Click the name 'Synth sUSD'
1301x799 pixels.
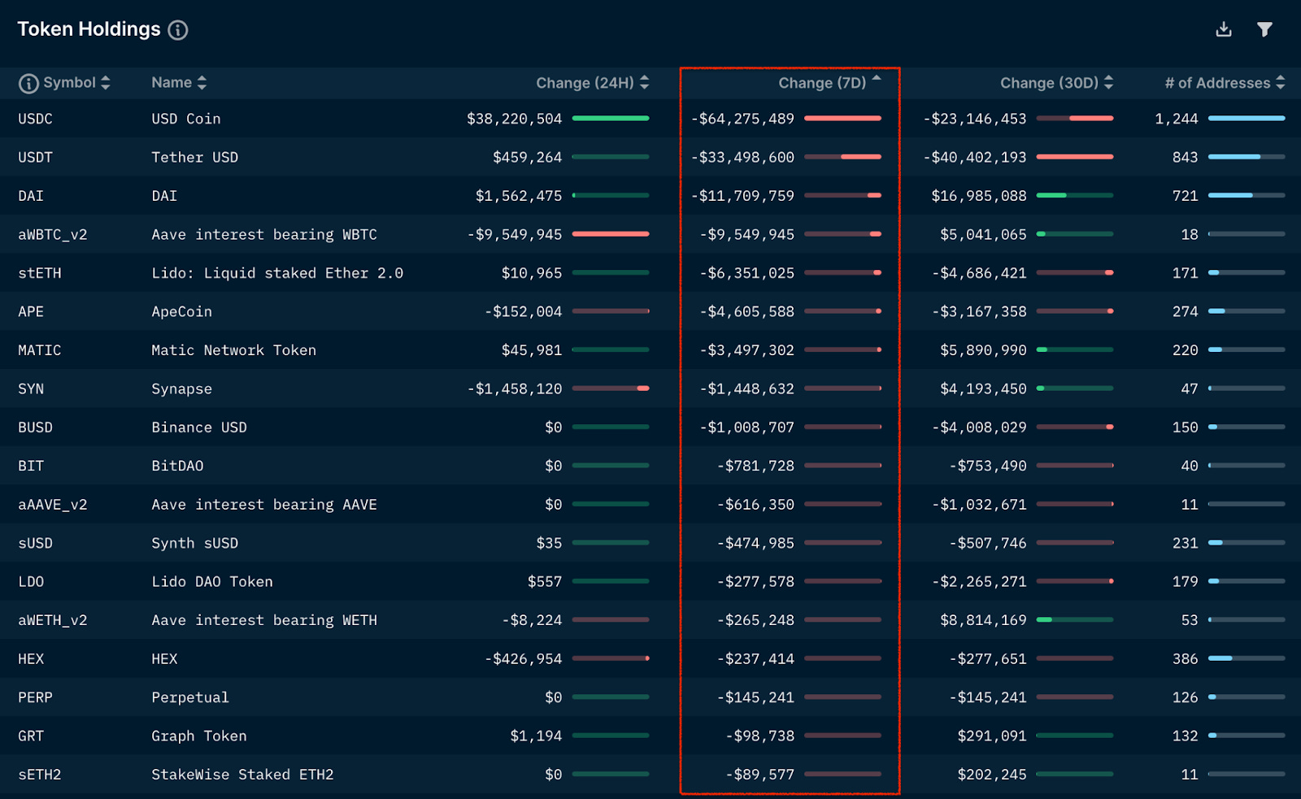pos(195,543)
